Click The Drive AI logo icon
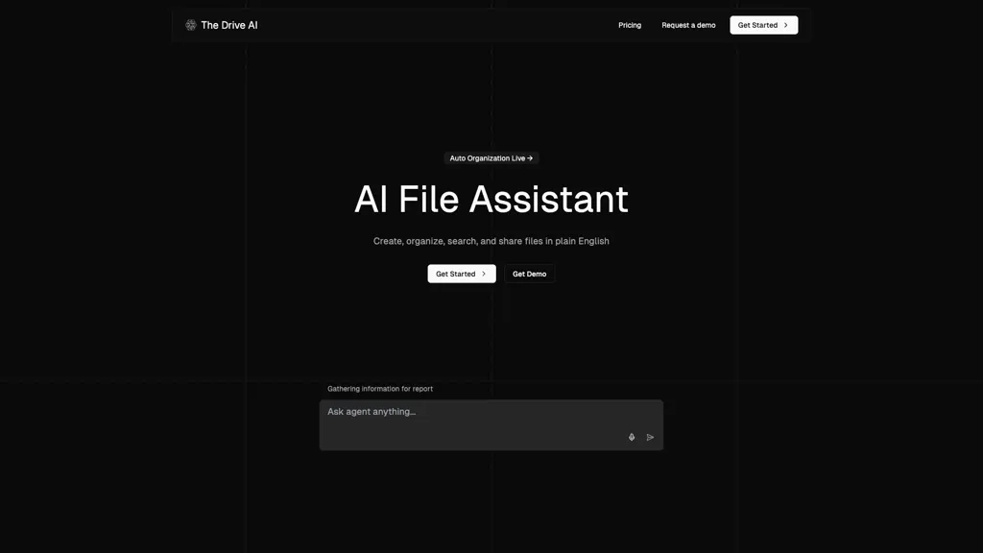 click(x=191, y=25)
